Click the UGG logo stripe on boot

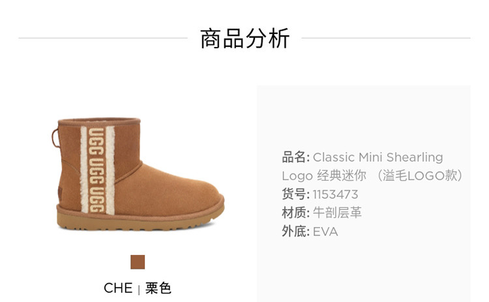pyautogui.click(x=98, y=170)
